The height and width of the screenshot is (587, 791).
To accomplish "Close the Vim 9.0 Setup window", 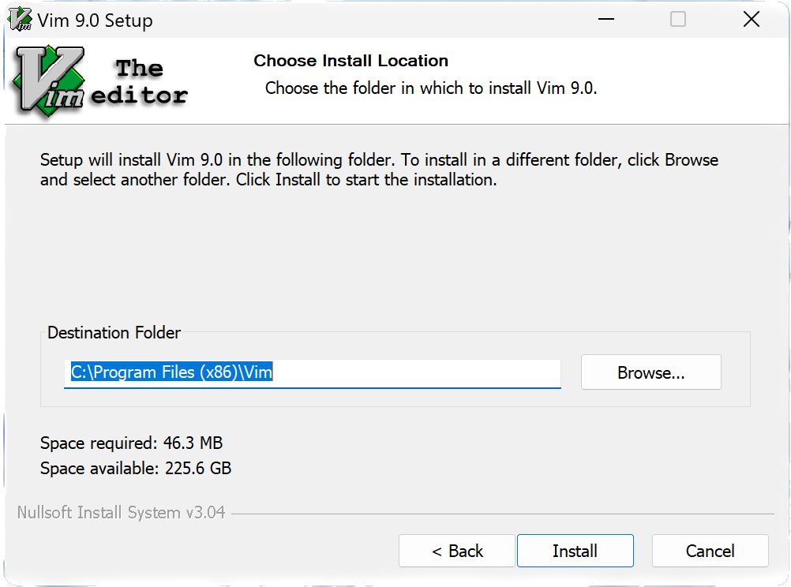I will click(752, 20).
